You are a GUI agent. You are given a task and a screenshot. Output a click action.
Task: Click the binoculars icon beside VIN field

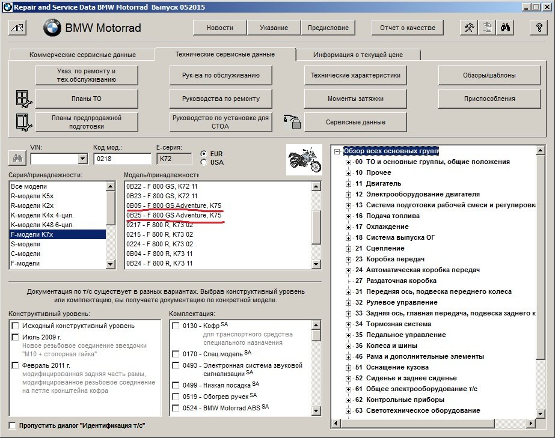16,159
